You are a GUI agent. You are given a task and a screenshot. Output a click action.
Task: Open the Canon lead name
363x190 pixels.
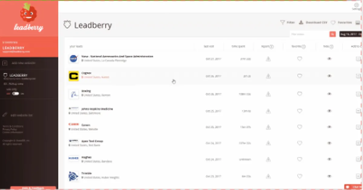(x=86, y=125)
